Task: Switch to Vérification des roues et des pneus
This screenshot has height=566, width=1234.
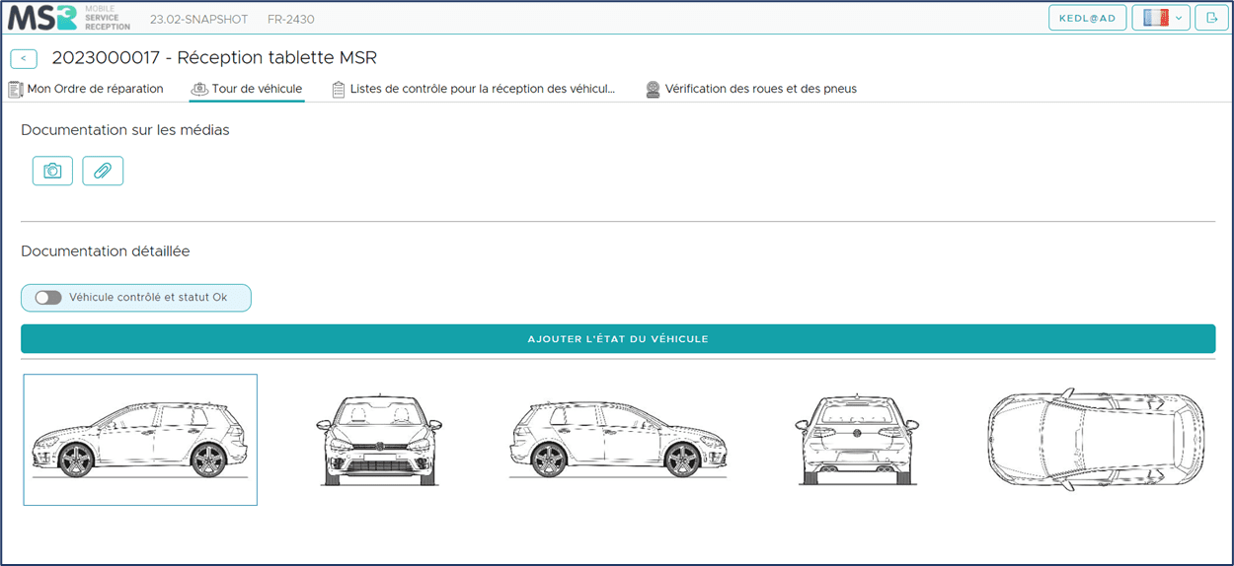Action: (x=751, y=89)
